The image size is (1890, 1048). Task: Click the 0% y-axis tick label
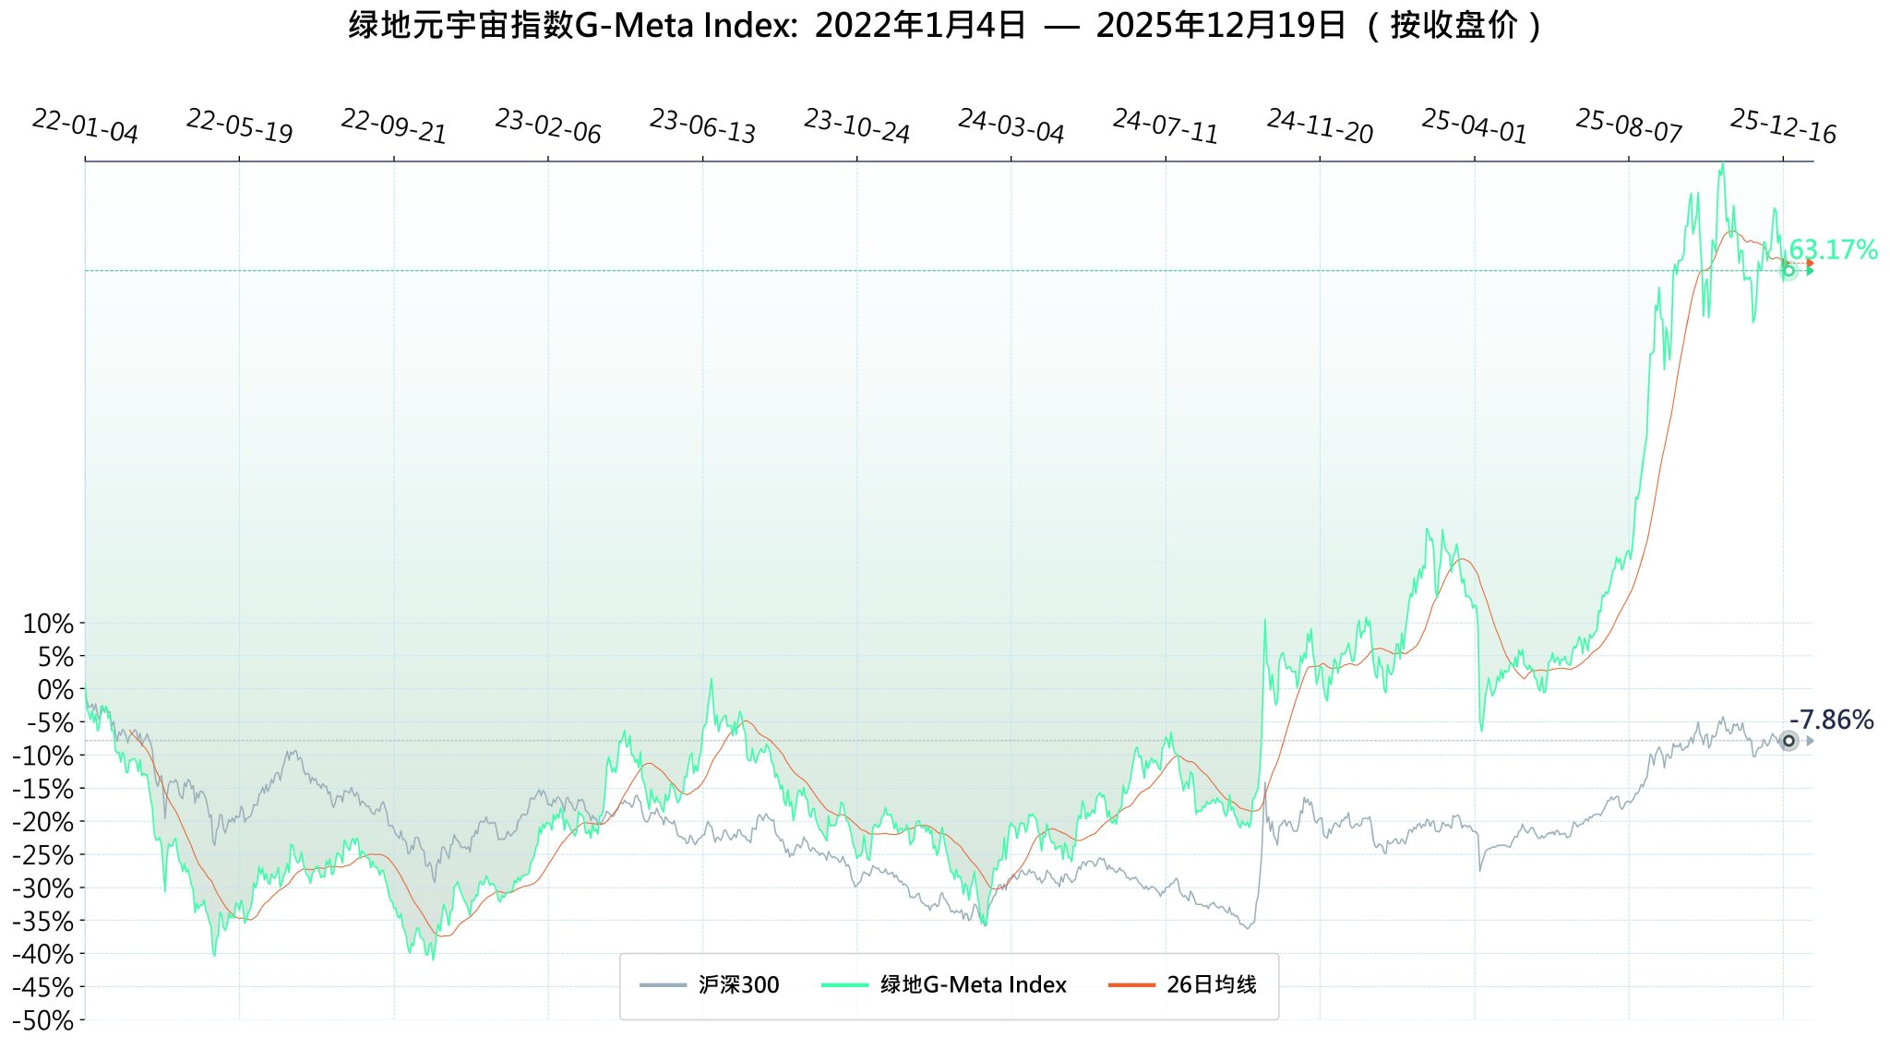[55, 690]
